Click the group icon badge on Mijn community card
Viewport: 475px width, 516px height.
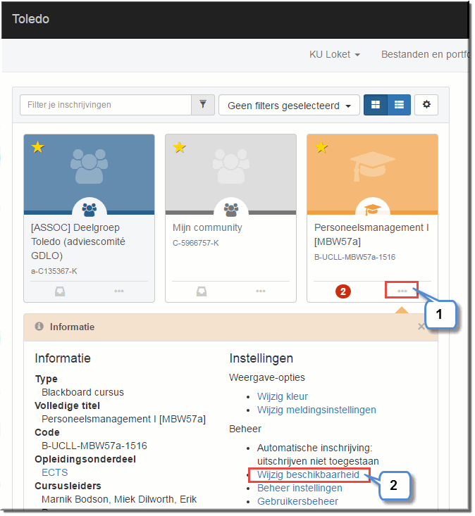(x=231, y=209)
